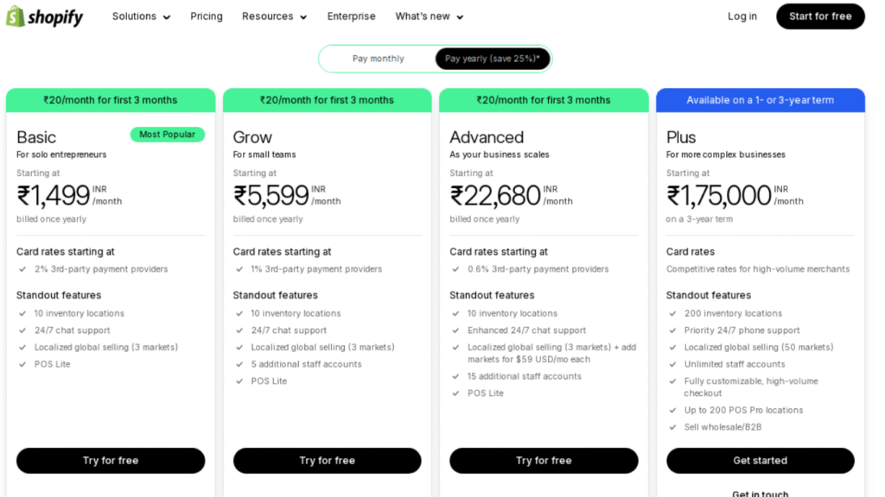Try the Advanced plan for free
The height and width of the screenshot is (497, 885).
[544, 461]
